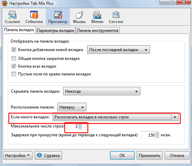Click the 150 msec delay field
Viewport: 192px width, 166px height.
coord(148,135)
